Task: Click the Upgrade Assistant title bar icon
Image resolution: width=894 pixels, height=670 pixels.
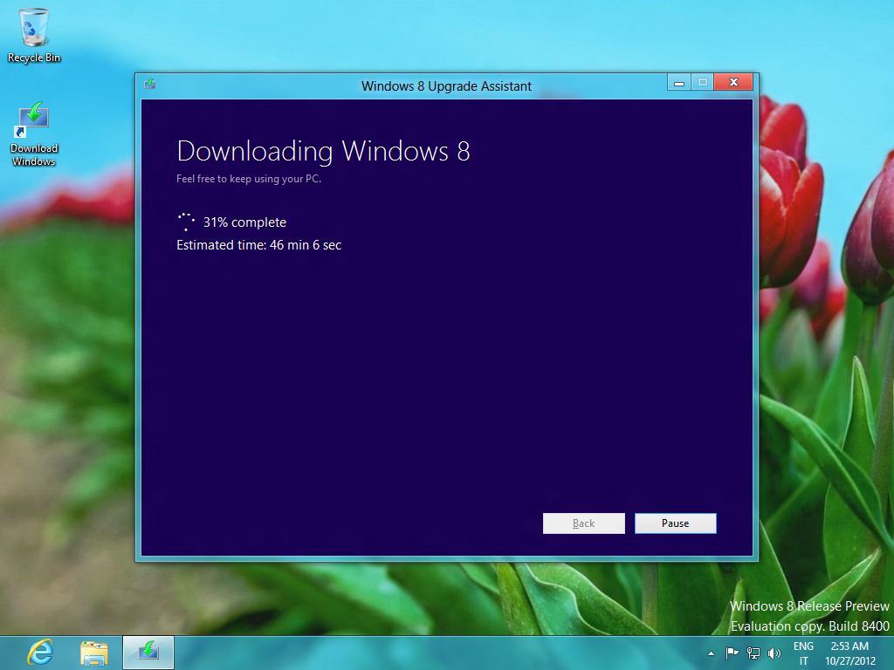Action: (x=150, y=85)
